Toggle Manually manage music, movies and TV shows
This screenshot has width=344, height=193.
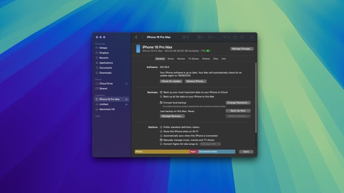[x=161, y=140]
